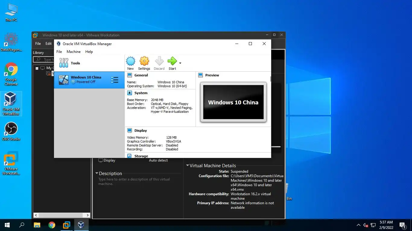The width and height of the screenshot is (412, 231).
Task: Open VM list menu icon beside Windows 10 China
Action: pos(115,80)
